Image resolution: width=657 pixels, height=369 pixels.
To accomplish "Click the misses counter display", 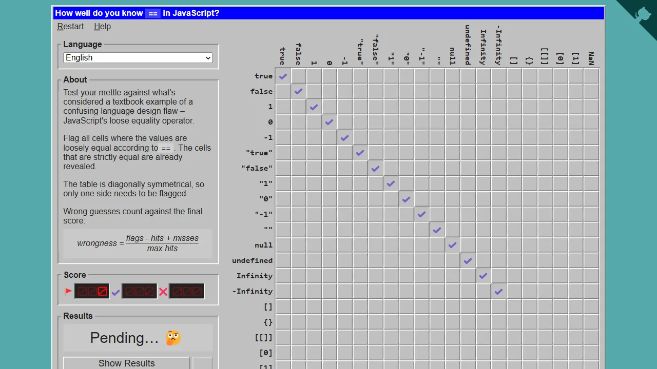I will click(187, 291).
